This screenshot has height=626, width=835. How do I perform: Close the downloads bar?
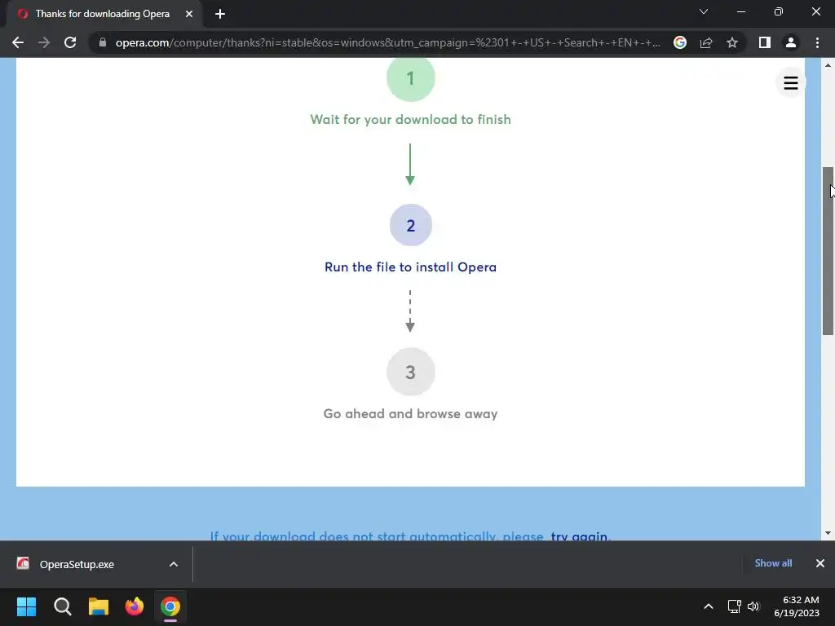tap(820, 563)
